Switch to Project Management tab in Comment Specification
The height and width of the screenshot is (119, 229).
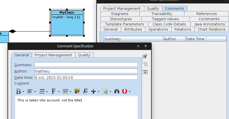(x=53, y=55)
